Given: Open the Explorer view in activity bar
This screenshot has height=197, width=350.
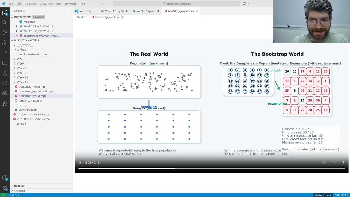Looking at the screenshot, I should pyautogui.click(x=5, y=13).
